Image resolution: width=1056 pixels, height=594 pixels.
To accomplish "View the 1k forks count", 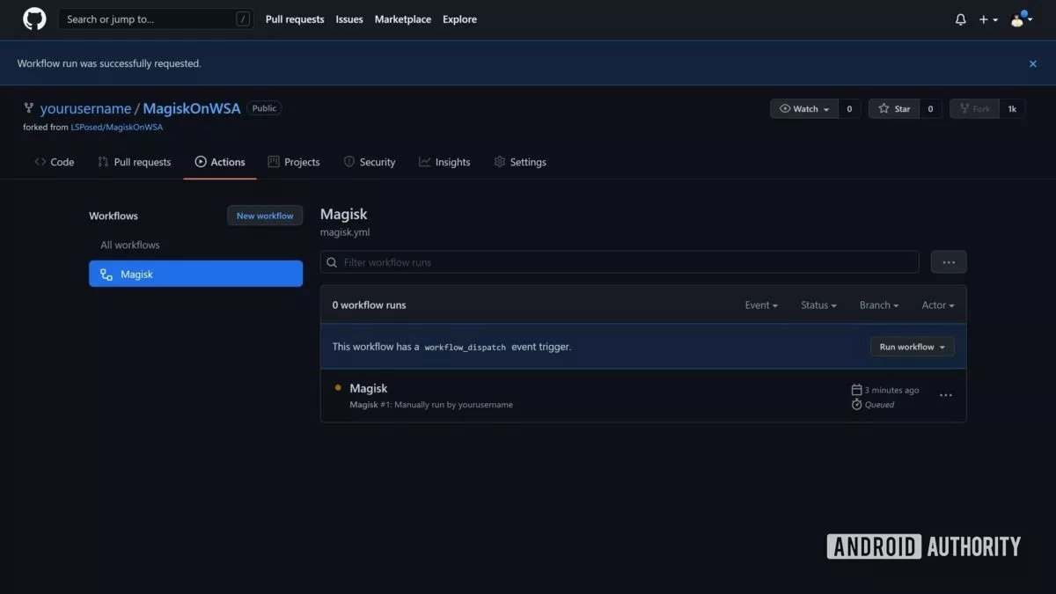I will coord(1012,109).
